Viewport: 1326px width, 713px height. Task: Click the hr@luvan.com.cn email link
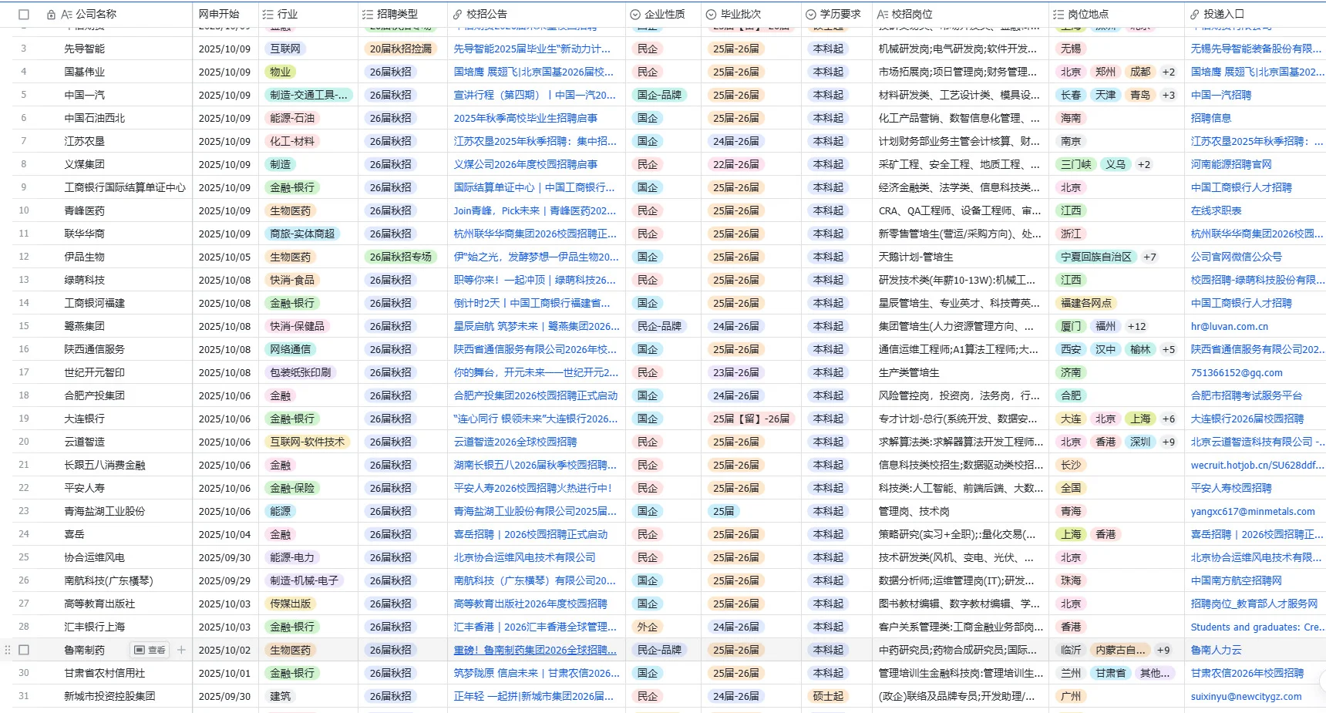pyautogui.click(x=1230, y=326)
